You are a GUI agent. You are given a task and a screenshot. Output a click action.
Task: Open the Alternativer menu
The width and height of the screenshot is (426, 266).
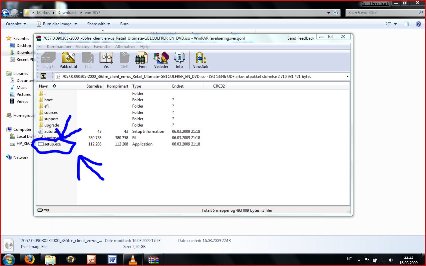click(125, 47)
